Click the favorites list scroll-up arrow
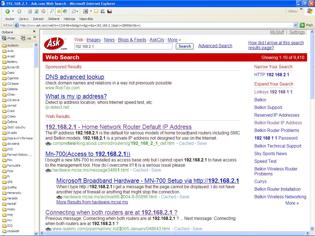The image size is (315, 236). pyautogui.click(x=36, y=45)
